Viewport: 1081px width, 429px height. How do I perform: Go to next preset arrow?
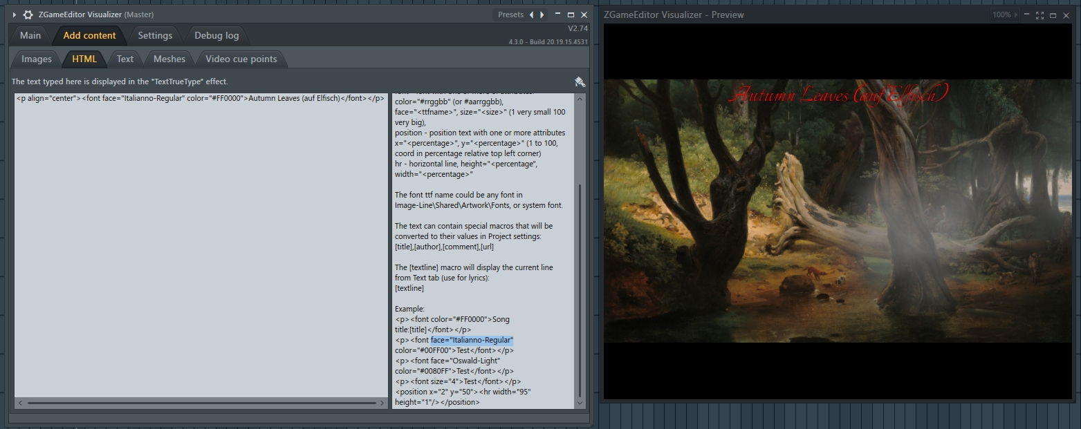click(x=542, y=15)
